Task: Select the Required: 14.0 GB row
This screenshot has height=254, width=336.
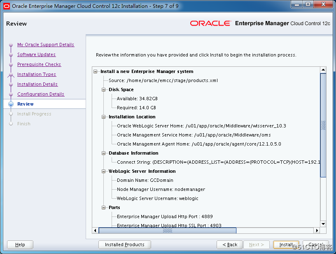Action: click(136, 108)
